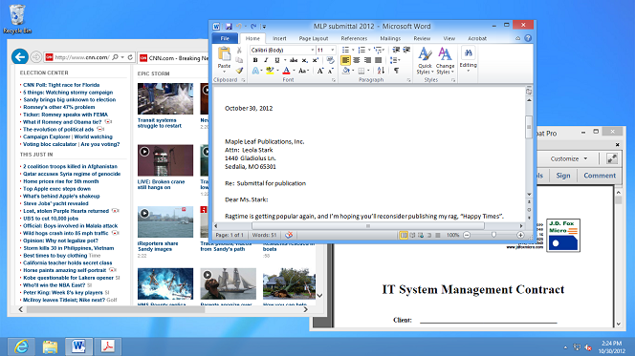Open the Font dialog launcher
The height and width of the screenshot is (356, 635).
coord(334,80)
